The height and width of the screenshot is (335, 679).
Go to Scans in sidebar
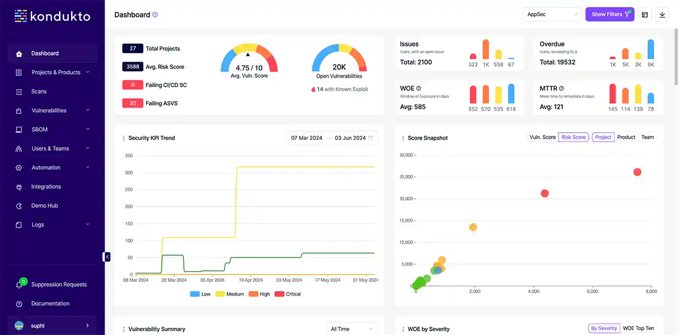tap(39, 92)
